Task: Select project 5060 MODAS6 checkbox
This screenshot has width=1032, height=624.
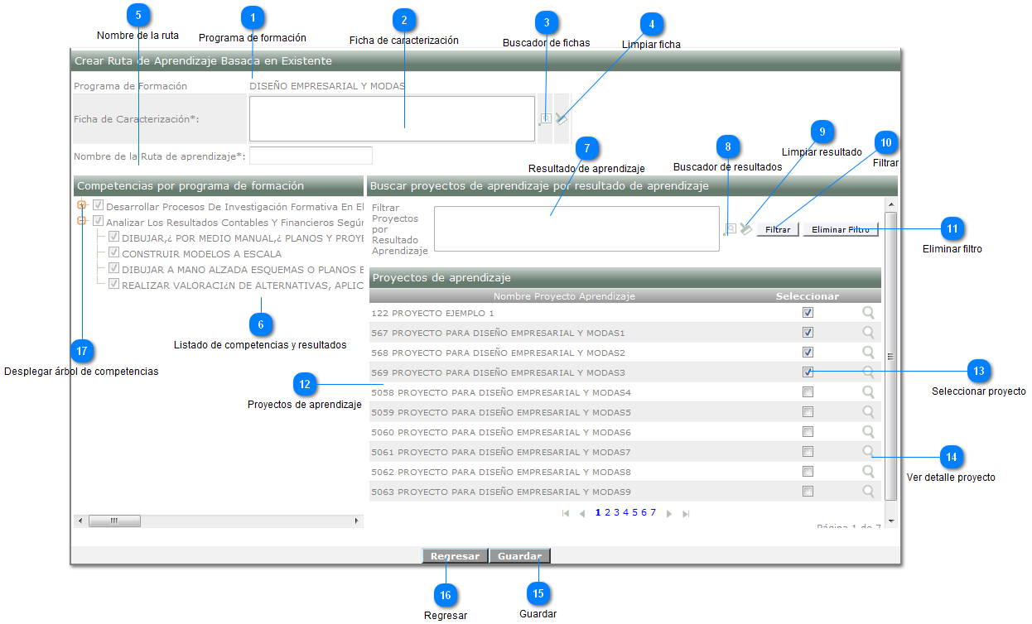Action: (808, 432)
